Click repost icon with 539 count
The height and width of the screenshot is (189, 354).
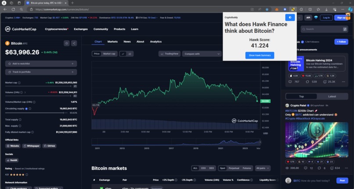point(307,82)
